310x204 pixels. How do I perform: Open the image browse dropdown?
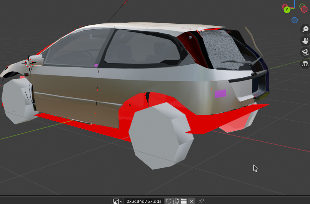pyautogui.click(x=118, y=201)
